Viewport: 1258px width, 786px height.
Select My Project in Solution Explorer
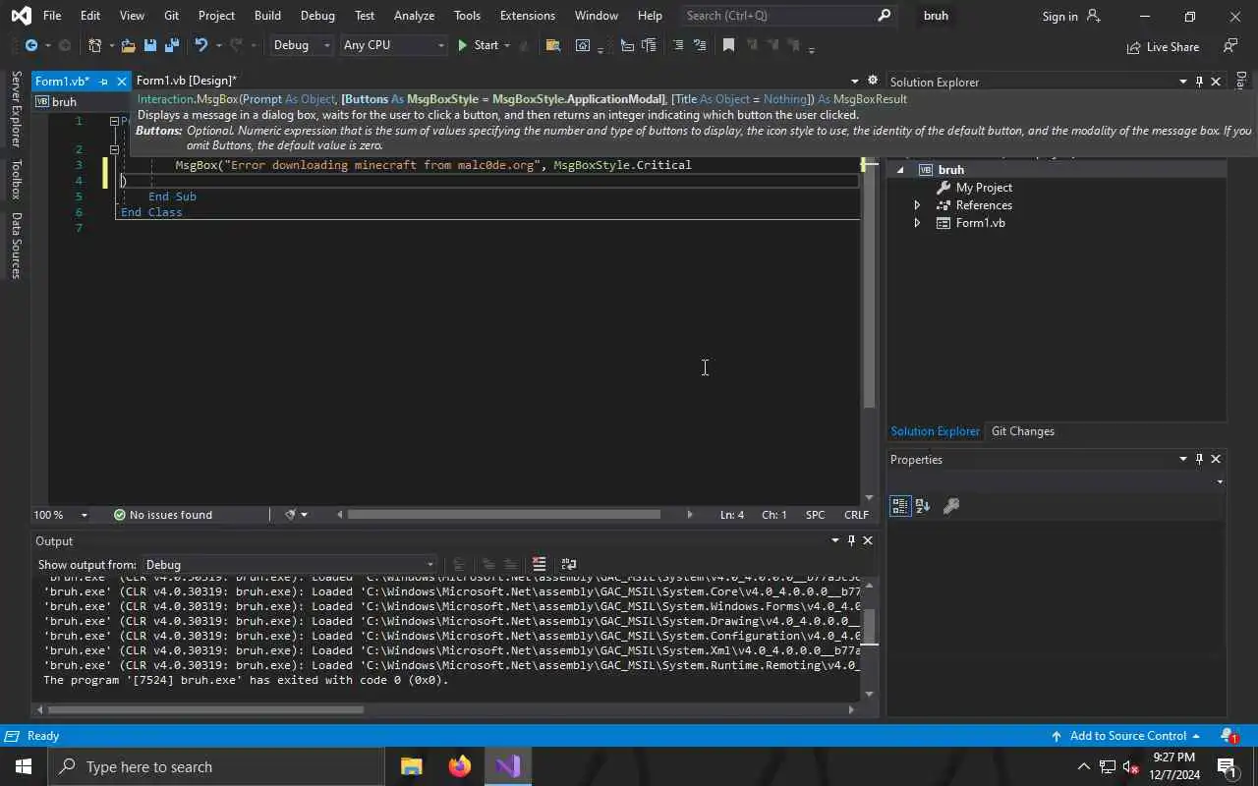pos(984,188)
